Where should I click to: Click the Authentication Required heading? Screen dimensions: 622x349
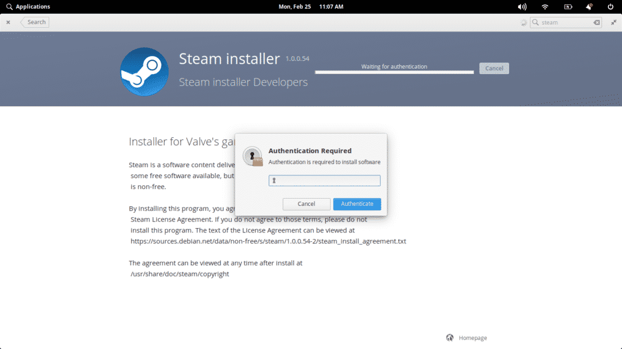[310, 151]
